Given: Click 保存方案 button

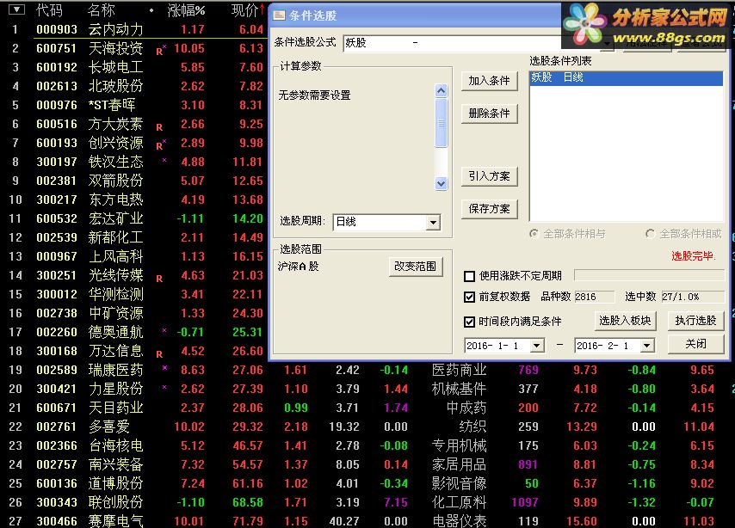Looking at the screenshot, I should (490, 209).
